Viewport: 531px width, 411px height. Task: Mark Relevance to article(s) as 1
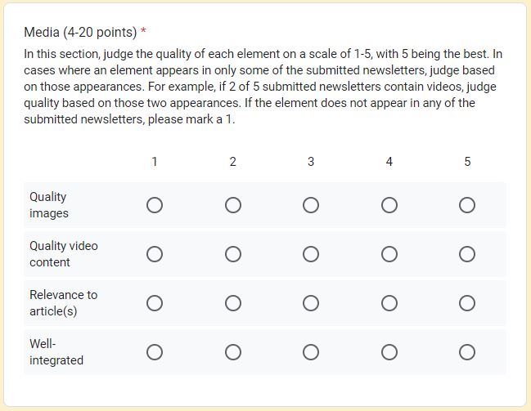point(155,303)
